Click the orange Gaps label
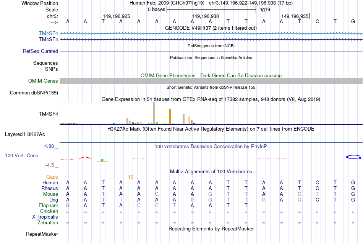The width and height of the screenshot is (363, 243). point(52,177)
